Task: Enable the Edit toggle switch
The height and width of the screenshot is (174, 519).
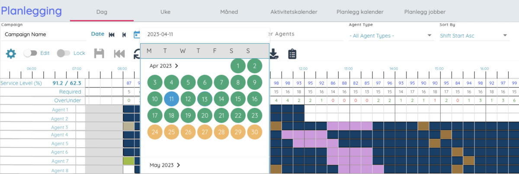Action: pyautogui.click(x=30, y=53)
